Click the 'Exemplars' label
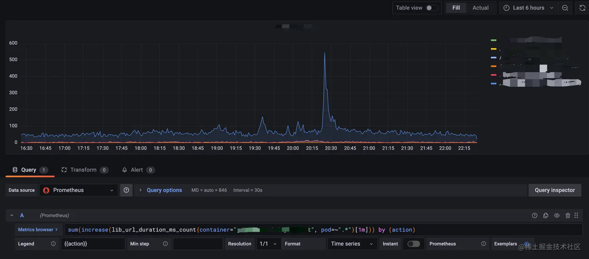589x259 pixels. pyautogui.click(x=506, y=244)
